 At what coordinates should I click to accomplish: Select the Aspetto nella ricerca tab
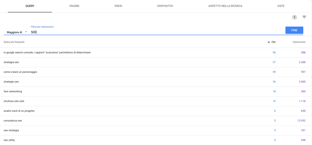(x=225, y=6)
